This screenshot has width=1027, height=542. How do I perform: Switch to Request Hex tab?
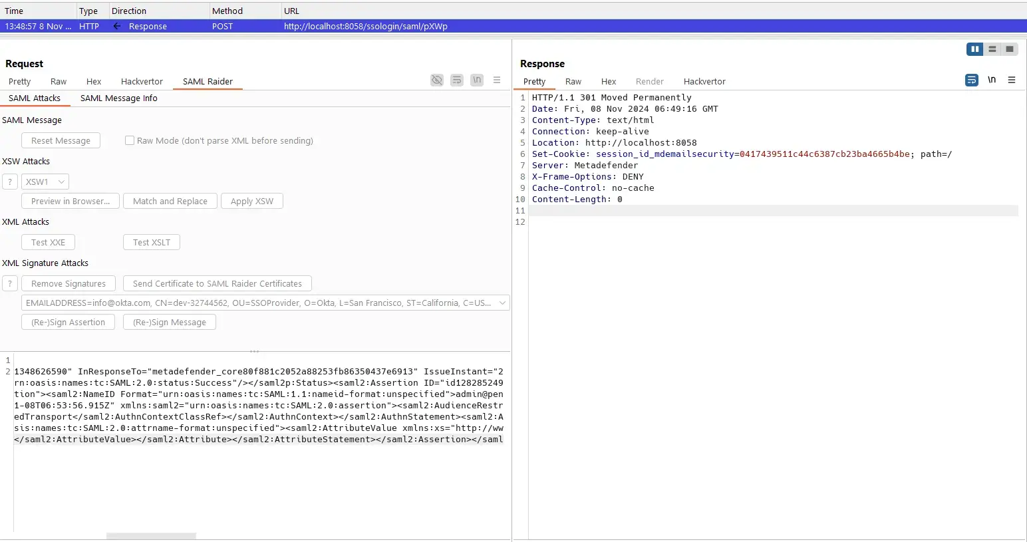pyautogui.click(x=94, y=81)
